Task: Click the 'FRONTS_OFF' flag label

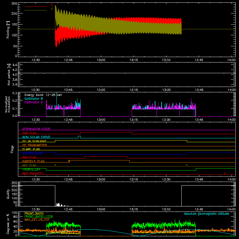Action: click(x=31, y=169)
